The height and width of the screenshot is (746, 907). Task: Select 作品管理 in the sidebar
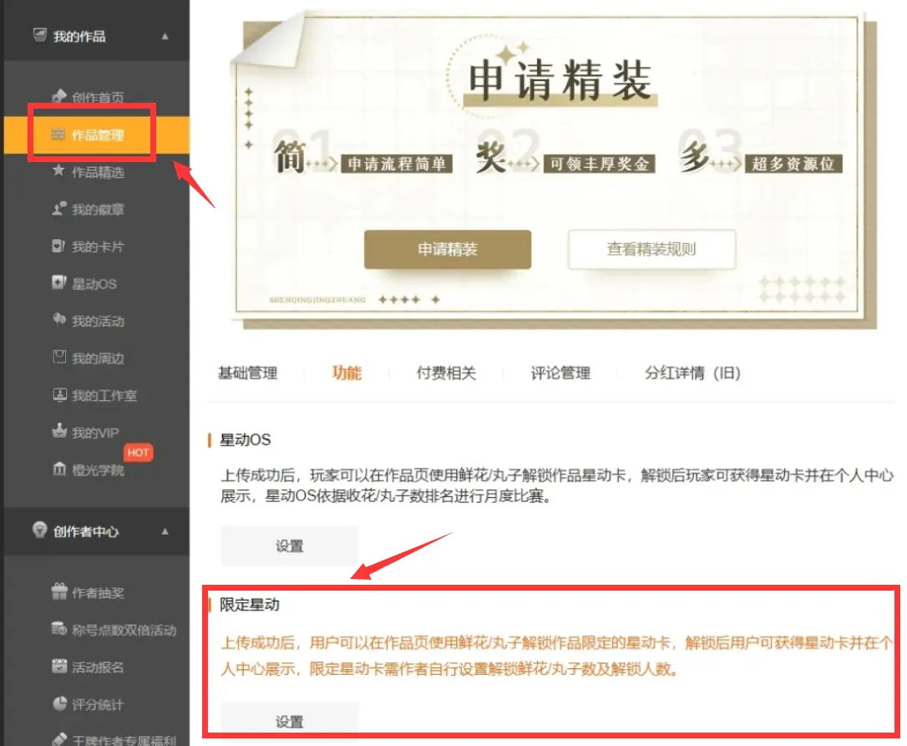click(x=97, y=134)
